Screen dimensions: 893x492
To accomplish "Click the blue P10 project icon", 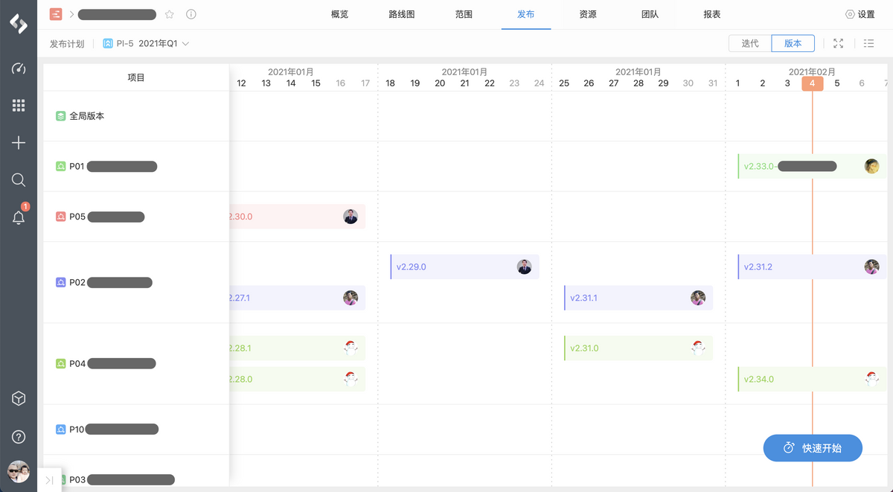I will [x=61, y=429].
